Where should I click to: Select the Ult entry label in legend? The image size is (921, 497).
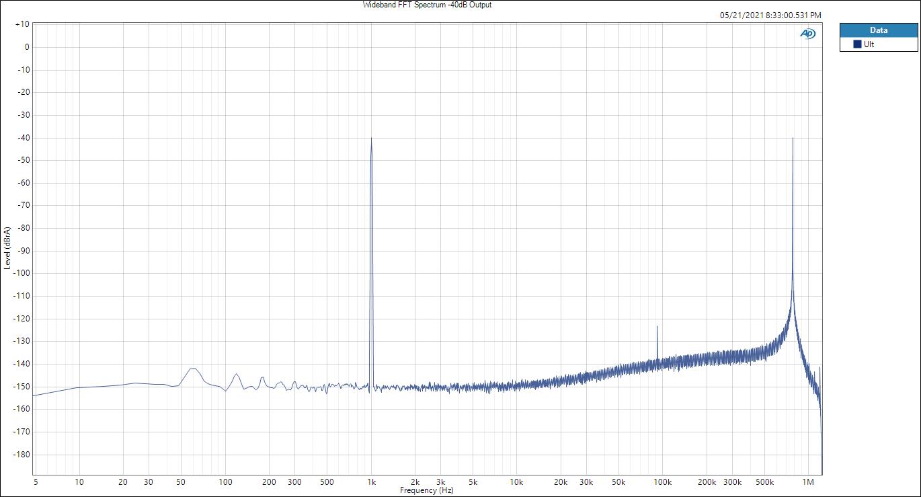(869, 44)
